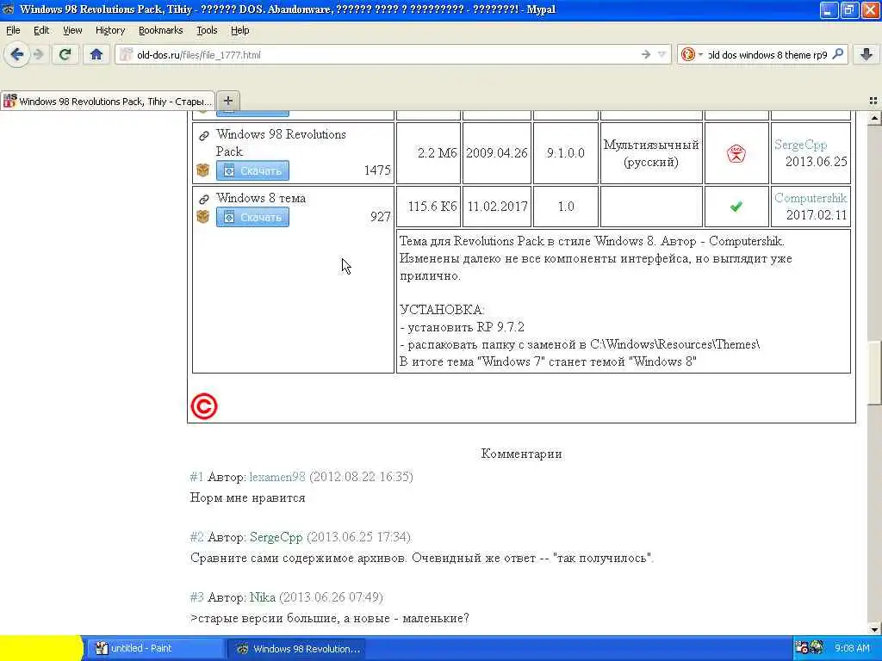
Task: Open lexamen98 comment author profile
Action: 277,477
